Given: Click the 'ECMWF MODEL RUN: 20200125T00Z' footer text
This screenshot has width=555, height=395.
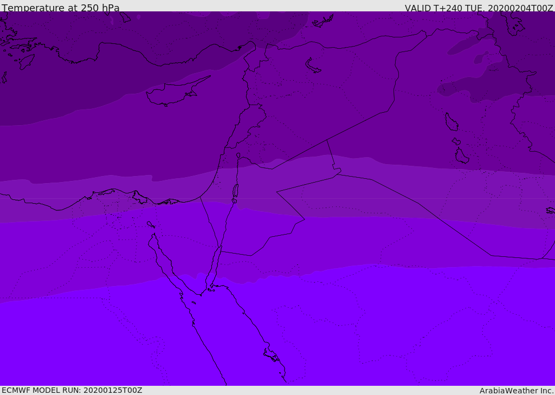Looking at the screenshot, I should (x=72, y=390).
